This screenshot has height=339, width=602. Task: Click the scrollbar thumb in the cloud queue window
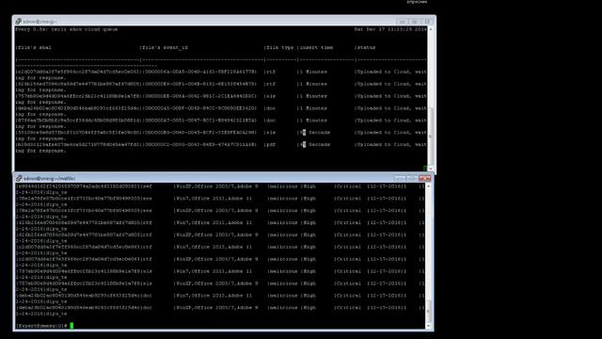431,137
